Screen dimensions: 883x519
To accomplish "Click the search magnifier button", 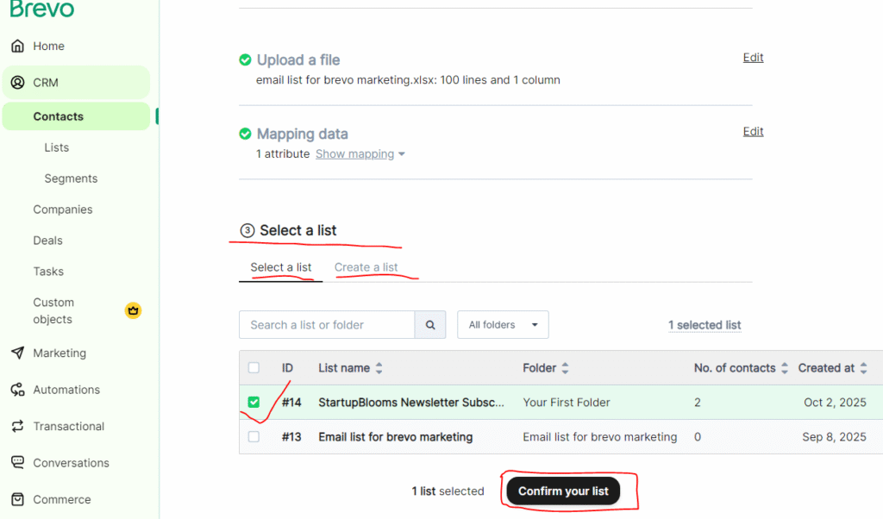I will coord(430,325).
